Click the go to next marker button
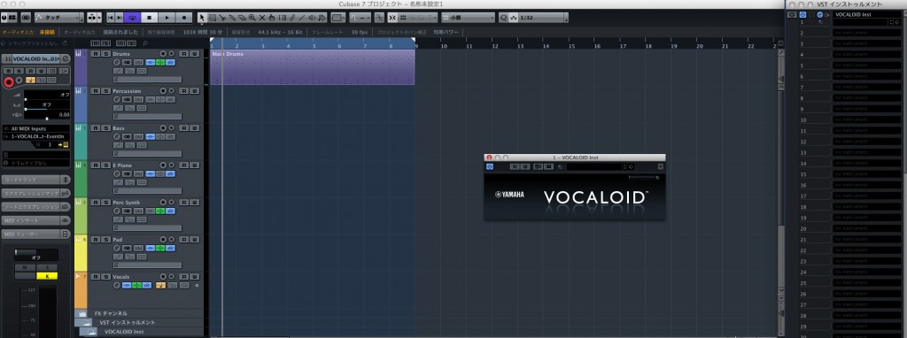This screenshot has width=907, height=338. pyautogui.click(x=120, y=18)
